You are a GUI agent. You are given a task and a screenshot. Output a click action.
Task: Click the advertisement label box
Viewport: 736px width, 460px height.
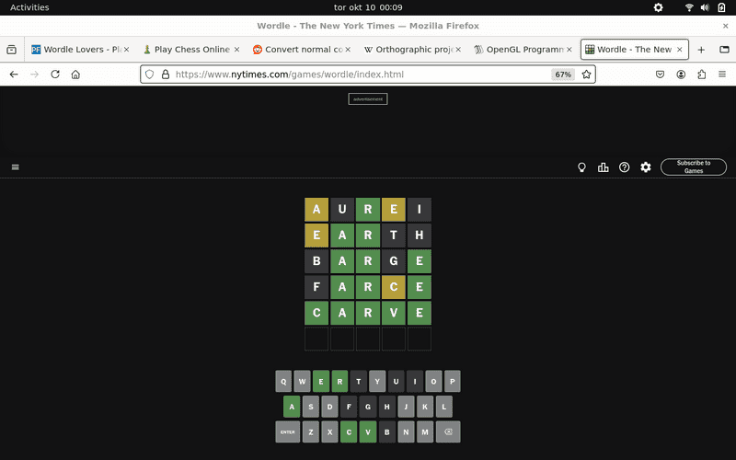368,99
